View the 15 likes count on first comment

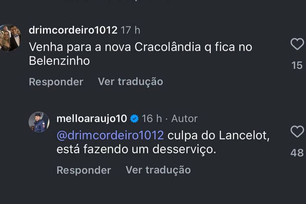(x=297, y=65)
